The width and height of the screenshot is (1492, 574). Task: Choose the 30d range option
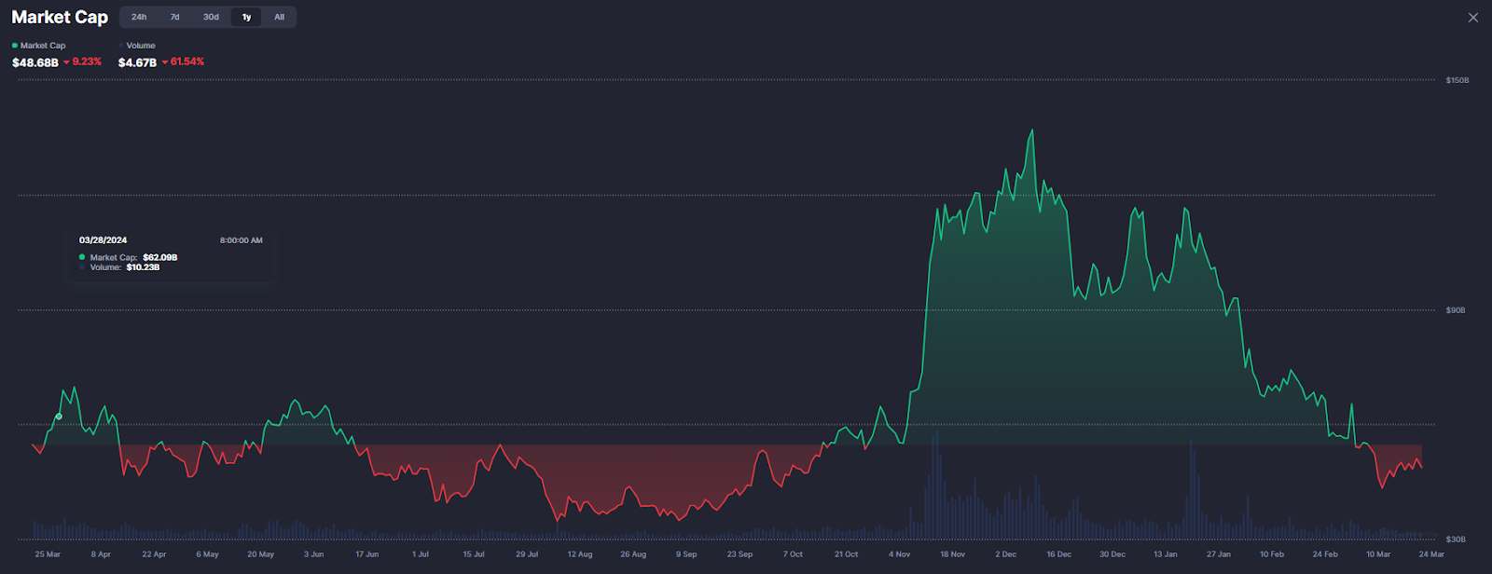pos(212,17)
